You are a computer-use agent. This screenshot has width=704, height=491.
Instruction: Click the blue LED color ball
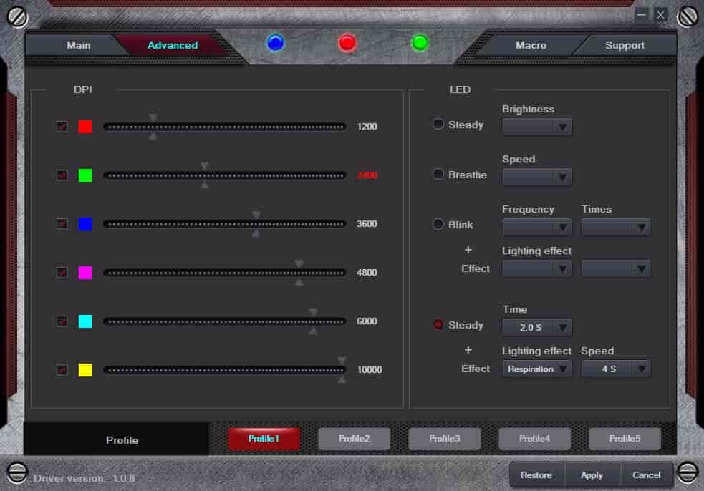tap(275, 43)
